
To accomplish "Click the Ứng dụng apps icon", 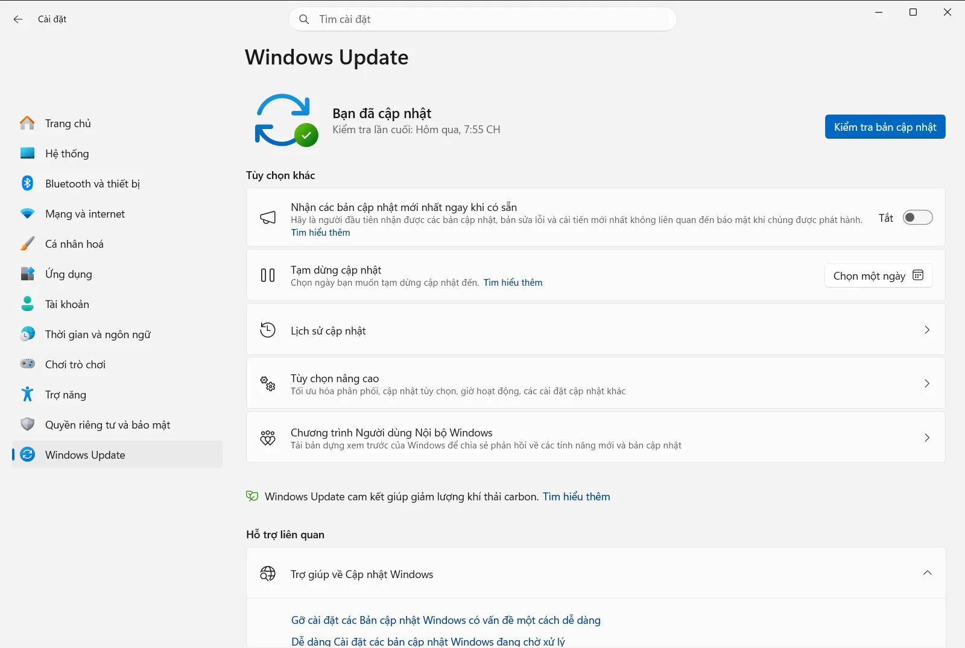I will tap(27, 274).
